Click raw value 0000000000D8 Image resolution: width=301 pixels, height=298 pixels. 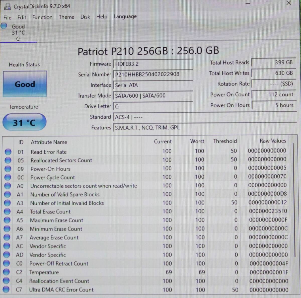tap(267, 194)
